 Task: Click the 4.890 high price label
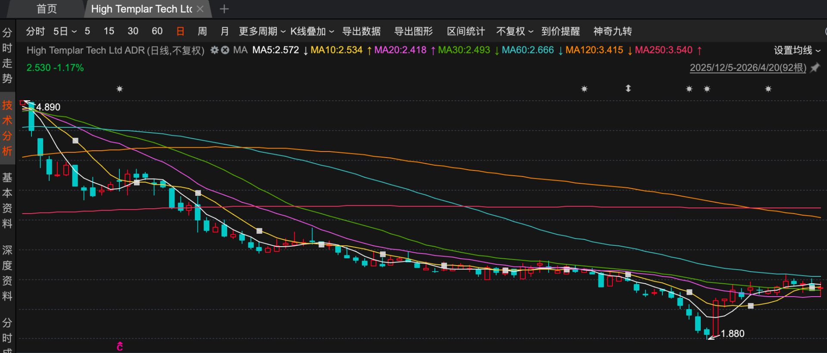pyautogui.click(x=48, y=107)
